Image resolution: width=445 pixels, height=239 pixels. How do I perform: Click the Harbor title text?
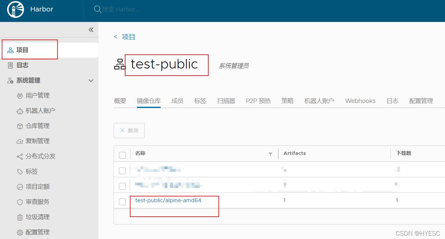(42, 9)
